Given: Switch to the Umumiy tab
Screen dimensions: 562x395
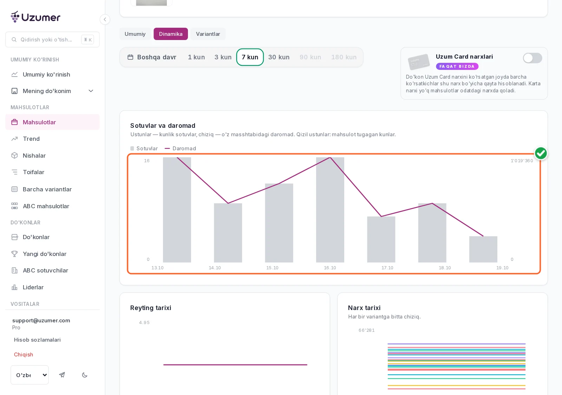Looking at the screenshot, I should coord(135,34).
